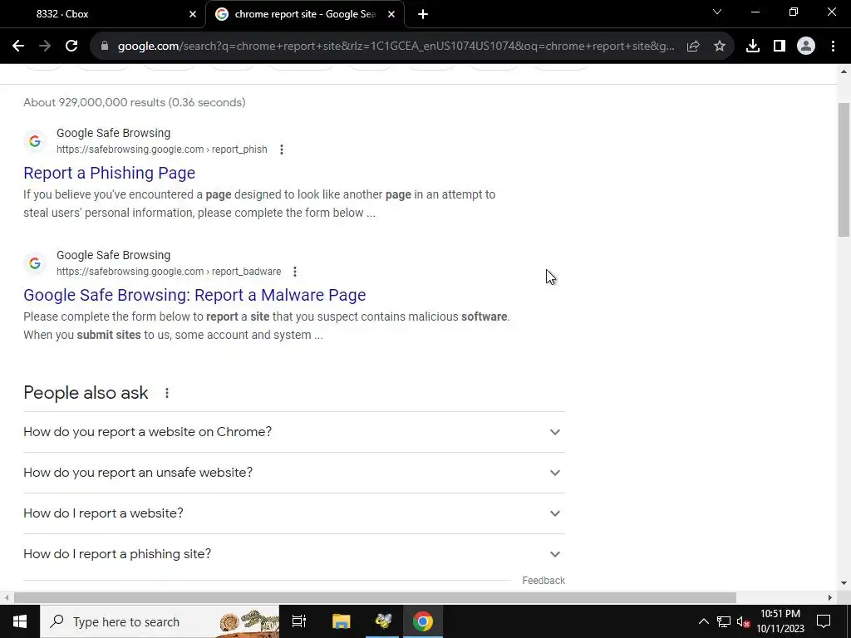851x638 pixels.
Task: Open the notification center
Action: pyautogui.click(x=824, y=621)
